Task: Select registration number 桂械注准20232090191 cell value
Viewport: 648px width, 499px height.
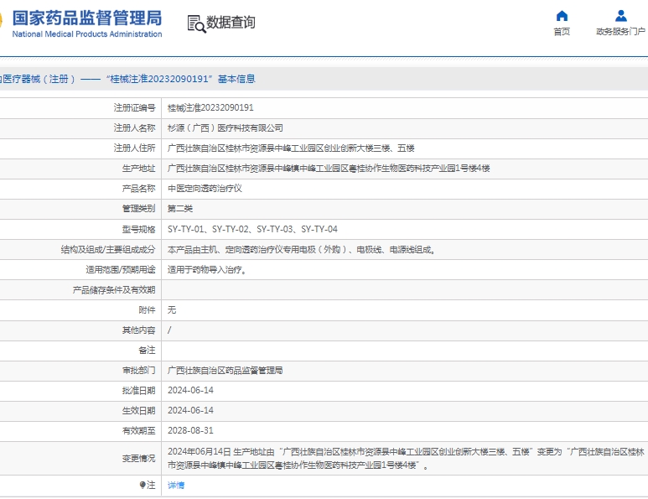Action: (210, 108)
